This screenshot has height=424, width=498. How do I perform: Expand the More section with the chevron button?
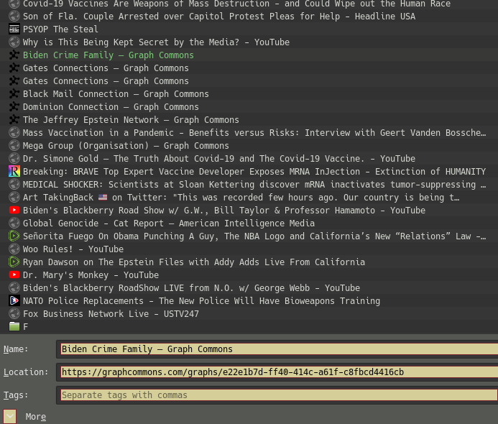click(9, 416)
